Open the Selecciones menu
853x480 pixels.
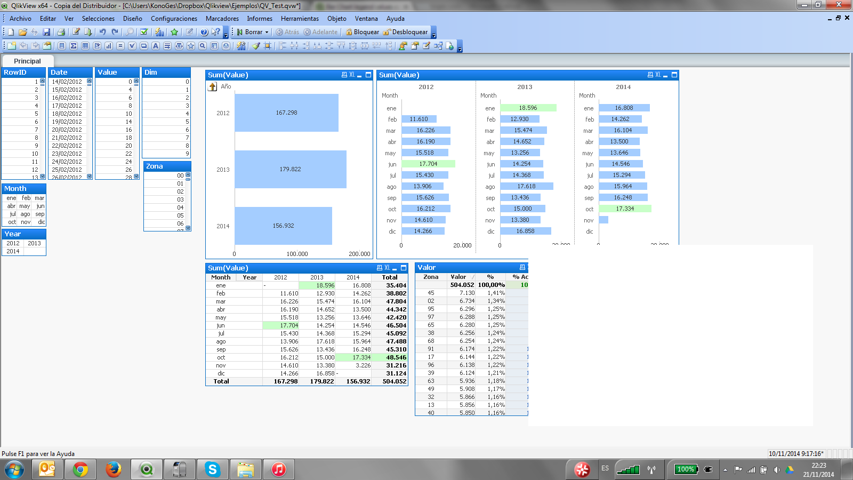coord(98,19)
